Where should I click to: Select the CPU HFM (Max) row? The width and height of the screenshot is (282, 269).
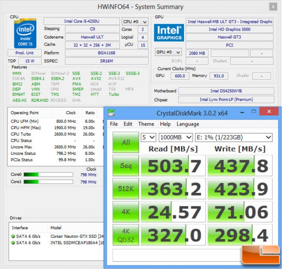[x=56, y=128]
